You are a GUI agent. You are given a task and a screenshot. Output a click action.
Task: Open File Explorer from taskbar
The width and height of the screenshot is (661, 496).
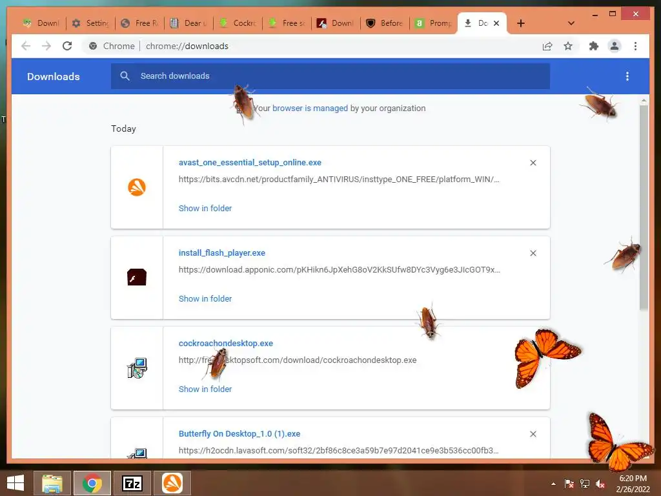click(52, 483)
